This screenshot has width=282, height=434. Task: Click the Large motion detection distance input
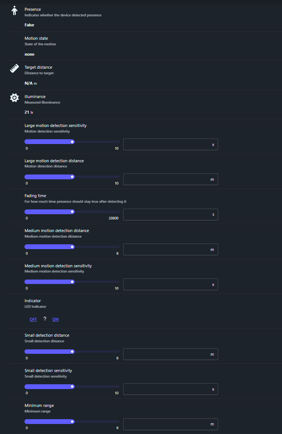tap(167, 179)
